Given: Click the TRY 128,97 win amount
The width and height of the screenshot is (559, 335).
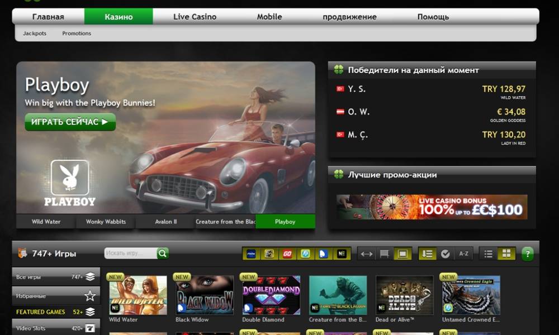Looking at the screenshot, I should [x=504, y=89].
